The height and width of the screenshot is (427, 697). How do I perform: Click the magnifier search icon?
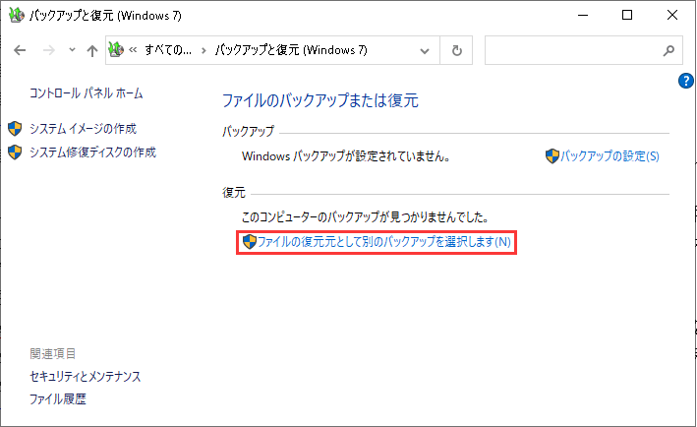pyautogui.click(x=668, y=50)
